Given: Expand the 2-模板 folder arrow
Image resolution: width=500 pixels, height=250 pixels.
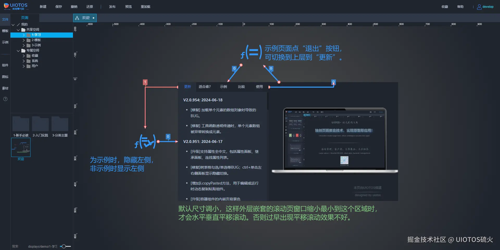Looking at the screenshot, I should [x=23, y=40].
